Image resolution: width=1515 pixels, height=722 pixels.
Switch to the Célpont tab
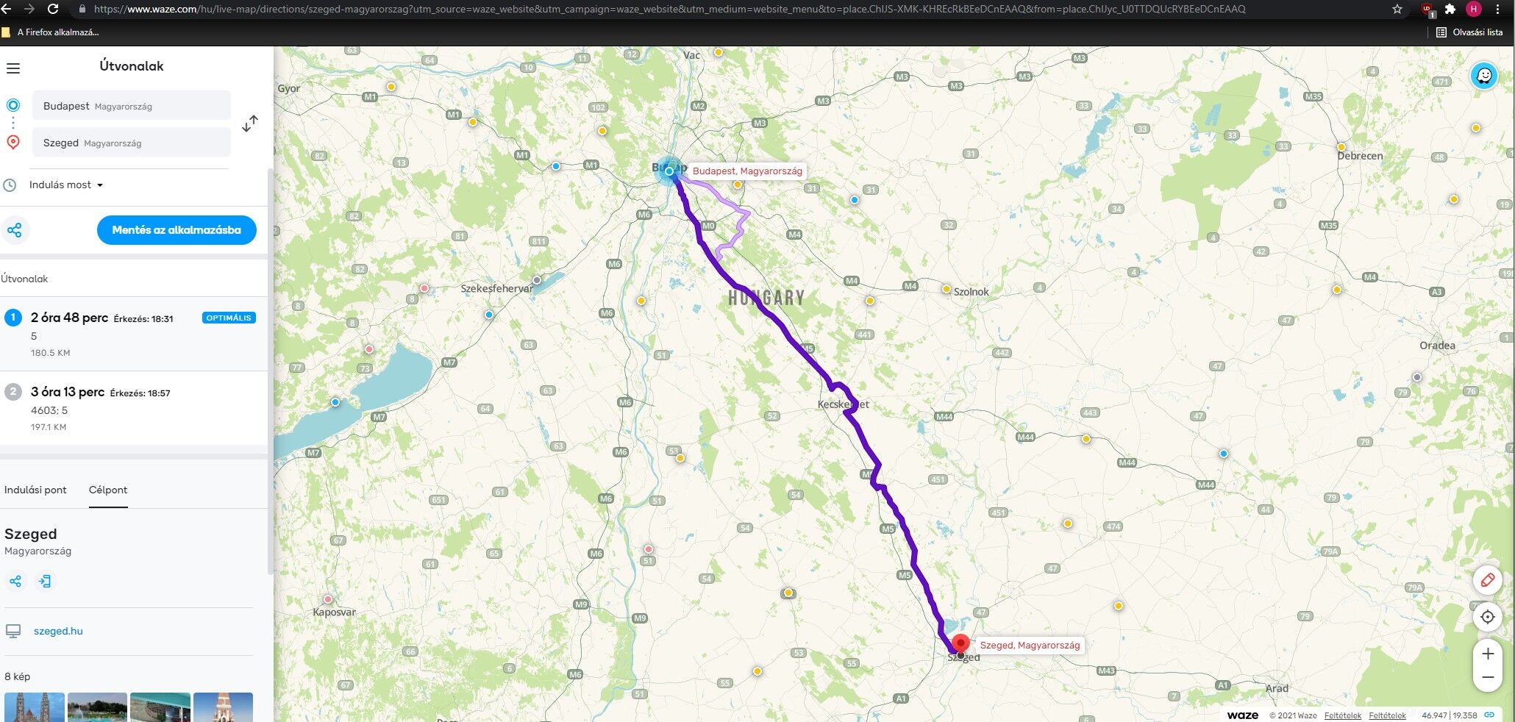(108, 490)
